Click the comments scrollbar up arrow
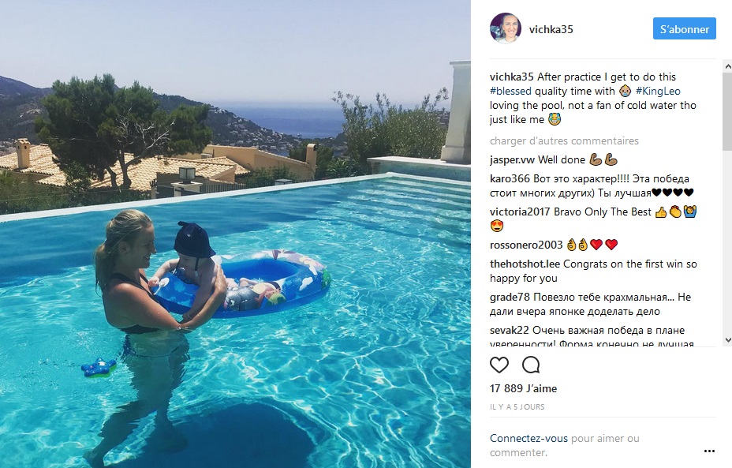732x468 pixels. tap(727, 67)
